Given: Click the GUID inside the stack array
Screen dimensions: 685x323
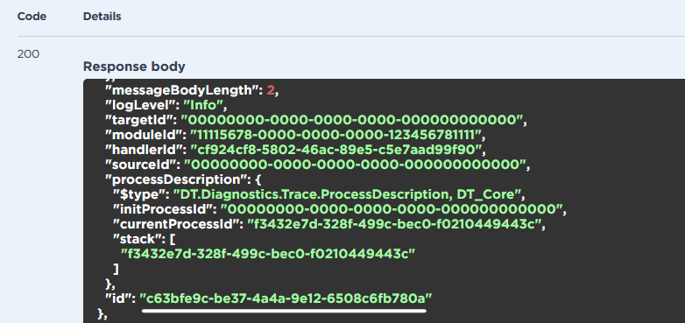Looking at the screenshot, I should [268, 254].
